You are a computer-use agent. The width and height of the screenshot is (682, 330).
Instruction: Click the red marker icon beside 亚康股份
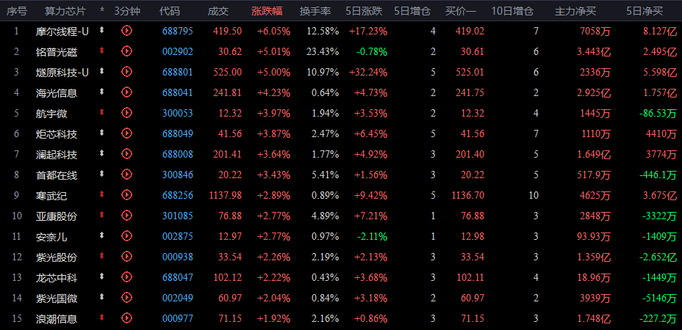pyautogui.click(x=102, y=216)
